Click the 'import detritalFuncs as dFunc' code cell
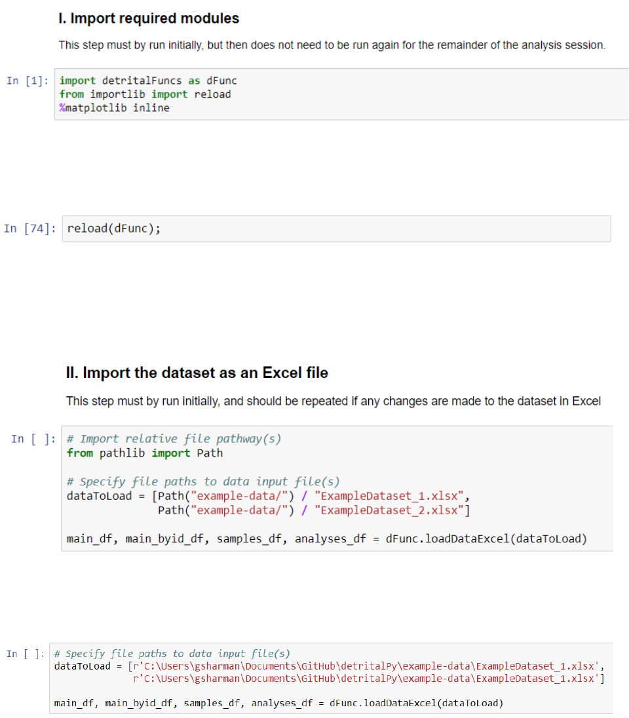629x718 pixels. pos(341,94)
